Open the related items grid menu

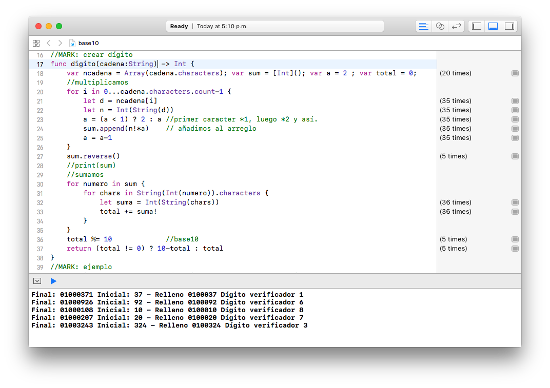coord(36,43)
